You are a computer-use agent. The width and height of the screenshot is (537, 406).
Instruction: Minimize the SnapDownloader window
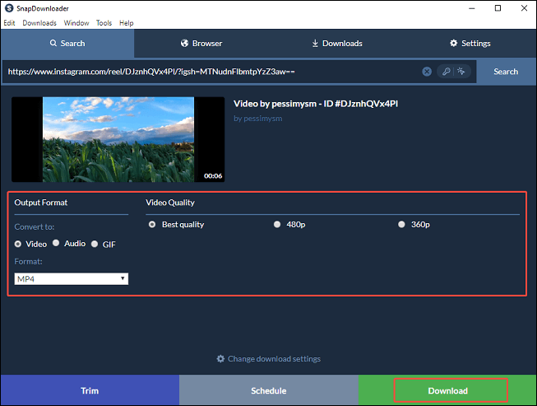click(x=472, y=8)
